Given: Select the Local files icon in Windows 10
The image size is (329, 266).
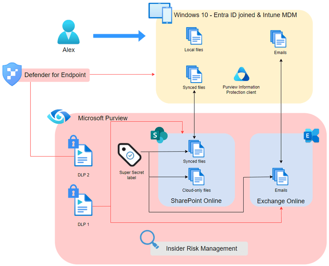Looking at the screenshot, I should [x=194, y=36].
